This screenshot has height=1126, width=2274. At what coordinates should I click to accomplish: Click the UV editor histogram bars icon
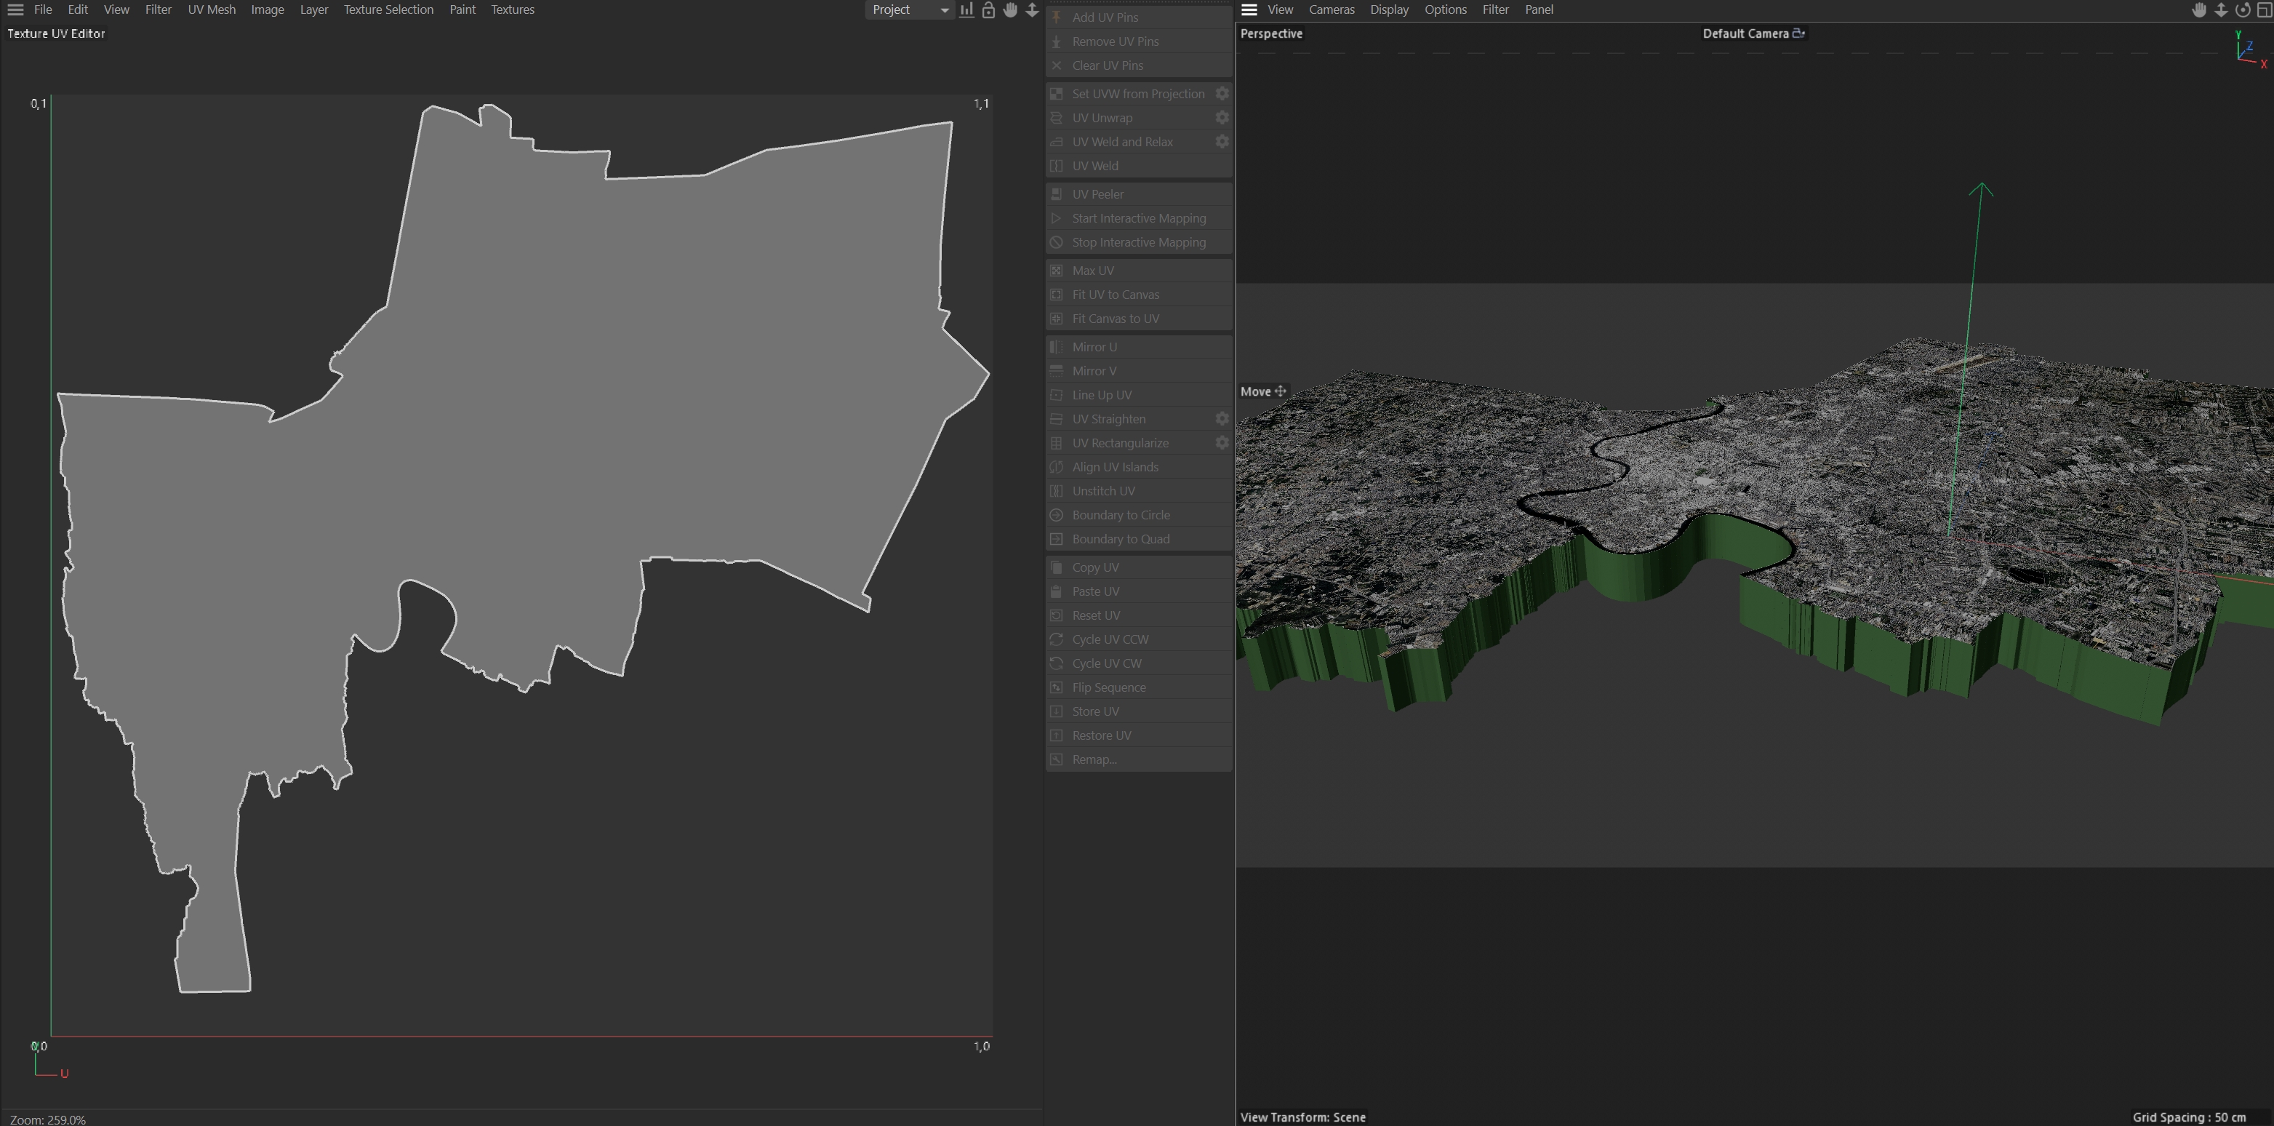pos(966,9)
